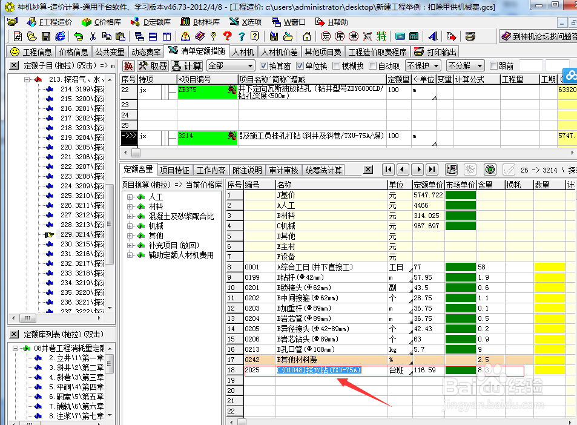The height and width of the screenshot is (425, 577).
Task: Open the 不保护 dropdown
Action: [x=423, y=66]
